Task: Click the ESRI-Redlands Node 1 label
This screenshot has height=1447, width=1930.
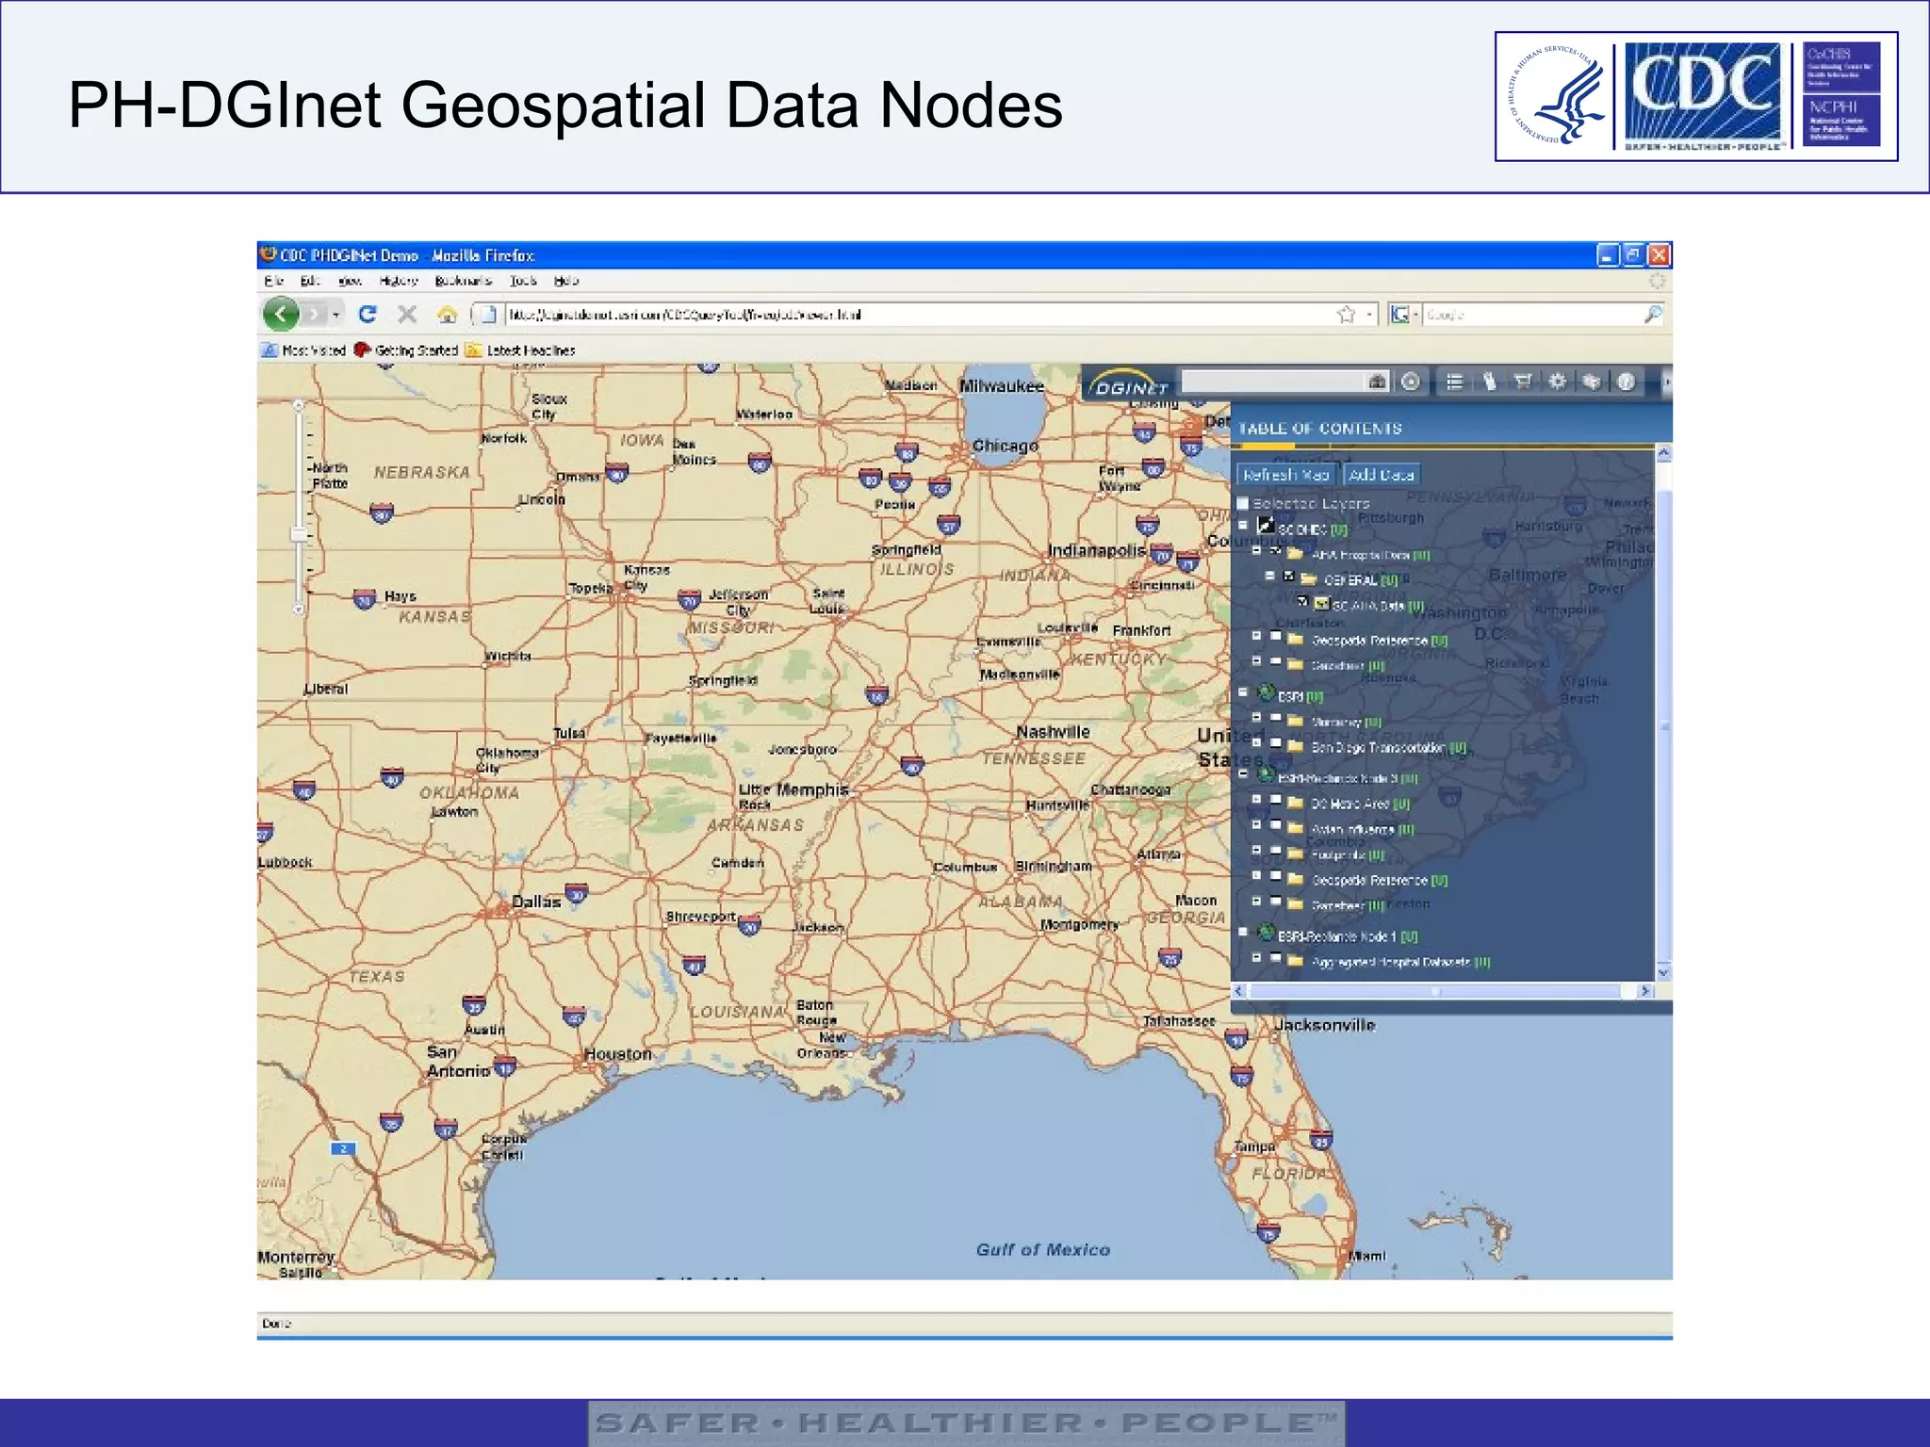Action: click(1337, 936)
